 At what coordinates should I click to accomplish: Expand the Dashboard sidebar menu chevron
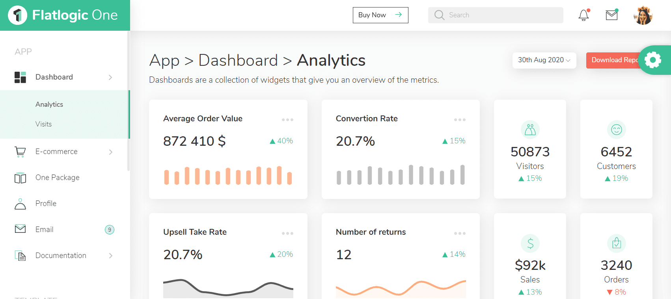click(x=110, y=77)
